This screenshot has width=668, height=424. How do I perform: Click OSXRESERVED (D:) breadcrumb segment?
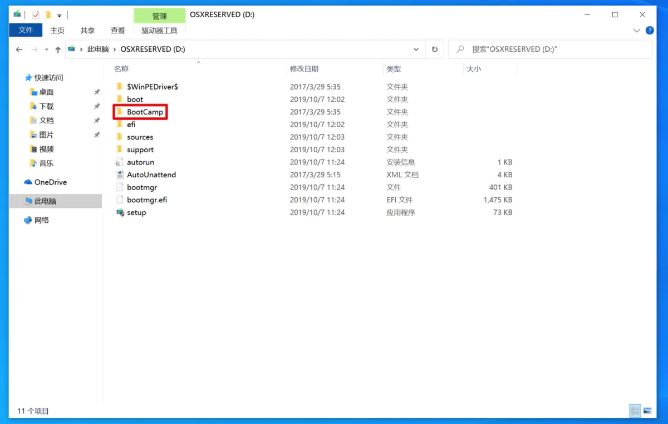pos(153,49)
